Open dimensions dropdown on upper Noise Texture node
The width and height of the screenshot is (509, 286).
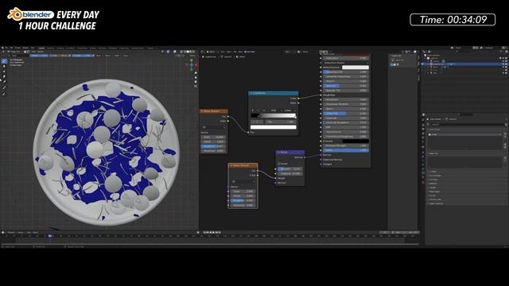click(214, 127)
